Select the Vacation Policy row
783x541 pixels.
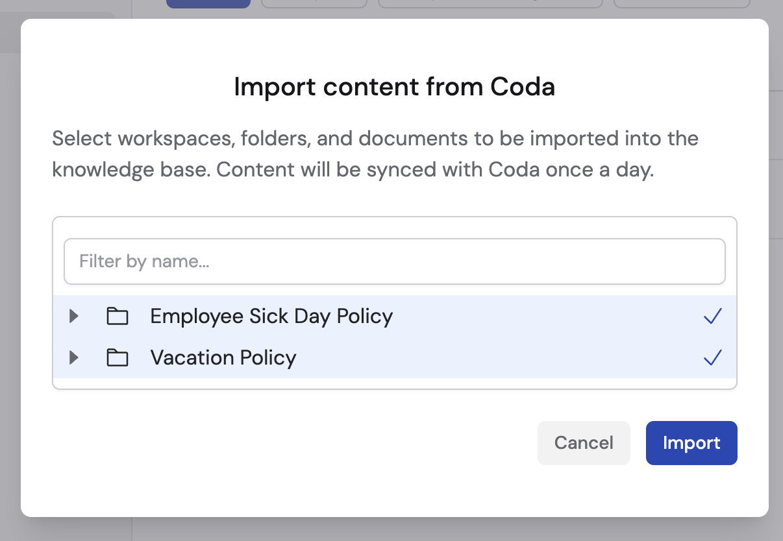[223, 357]
